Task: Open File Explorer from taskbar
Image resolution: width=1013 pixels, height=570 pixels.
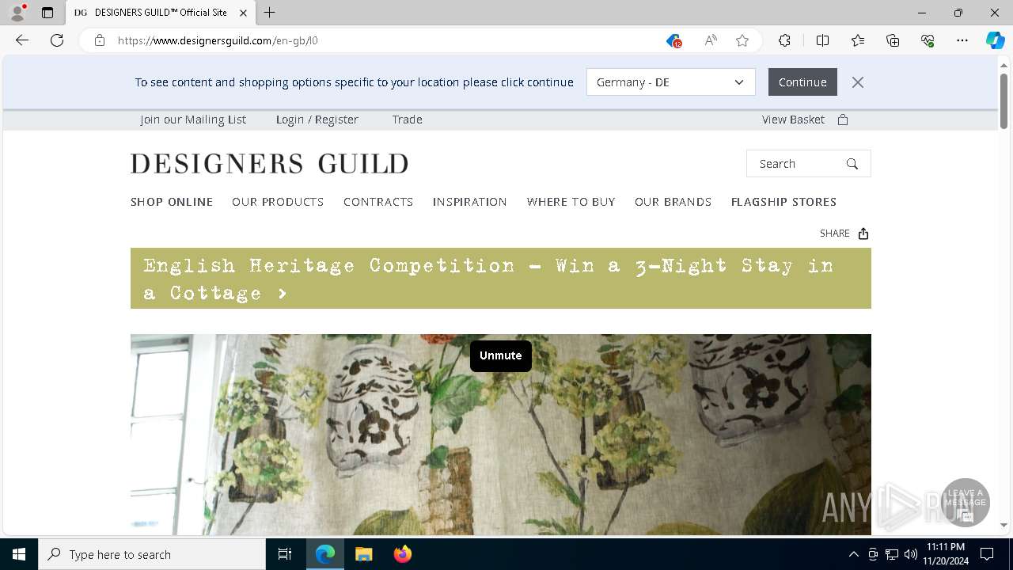Action: click(363, 554)
